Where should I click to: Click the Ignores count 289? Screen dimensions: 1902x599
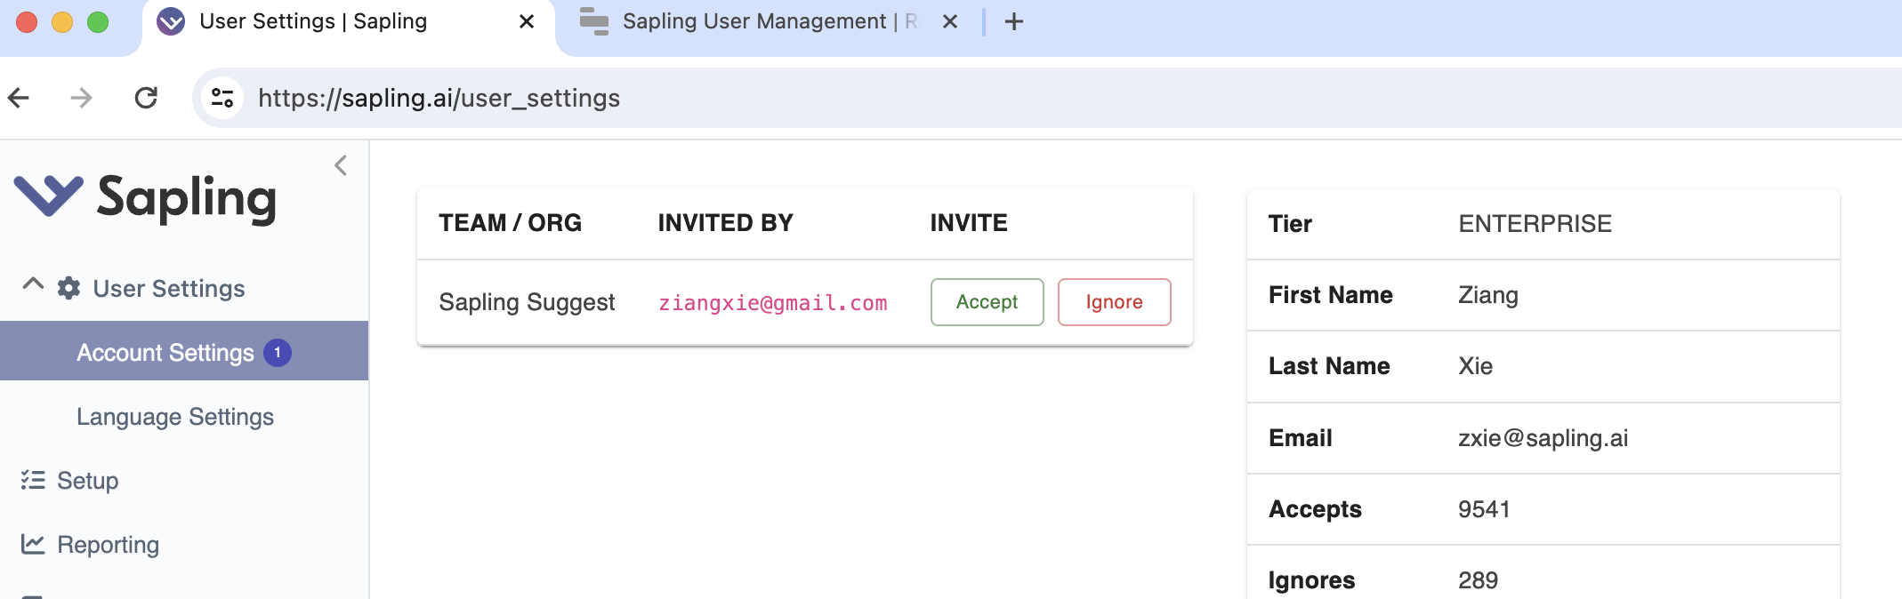pos(1479,580)
